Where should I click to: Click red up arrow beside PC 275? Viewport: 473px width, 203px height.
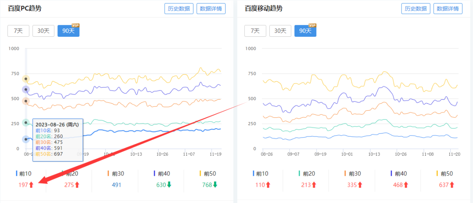pos(77,185)
